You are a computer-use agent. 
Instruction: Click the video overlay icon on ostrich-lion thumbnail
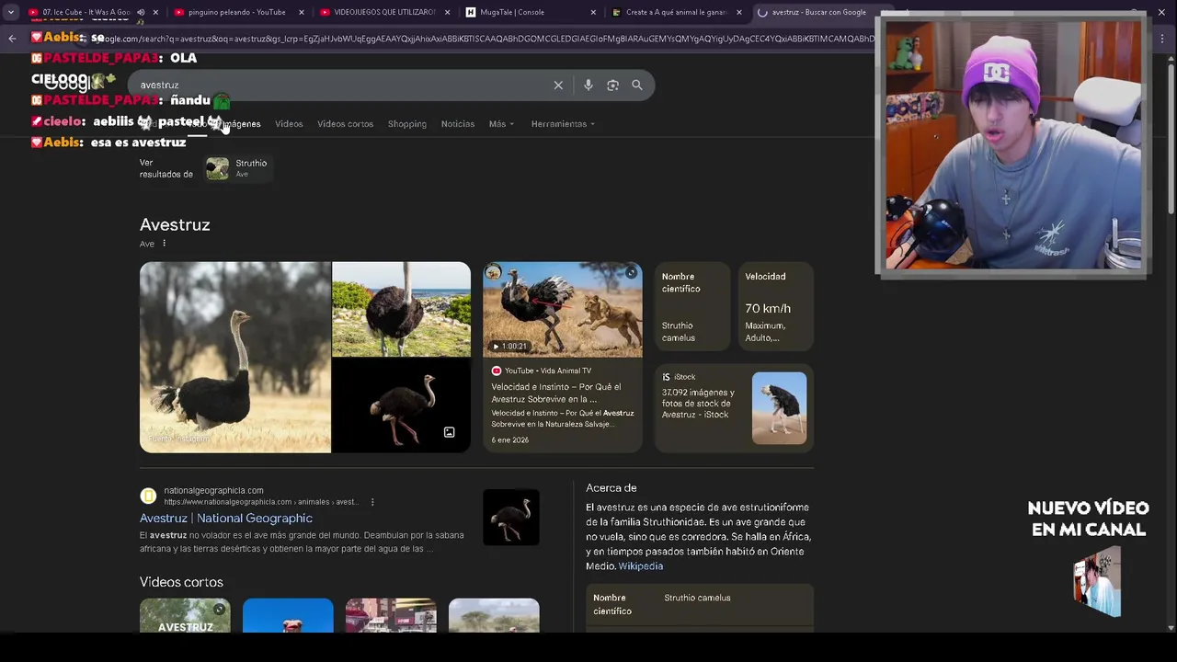click(x=631, y=272)
